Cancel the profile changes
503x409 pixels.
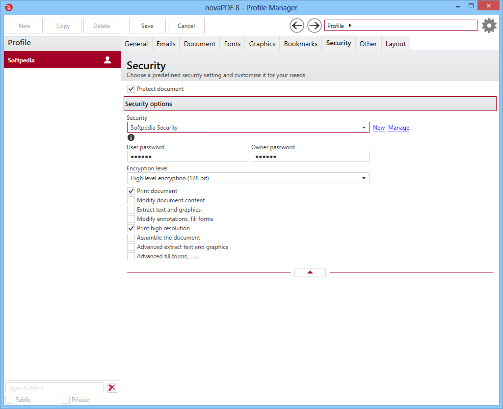[x=186, y=26]
